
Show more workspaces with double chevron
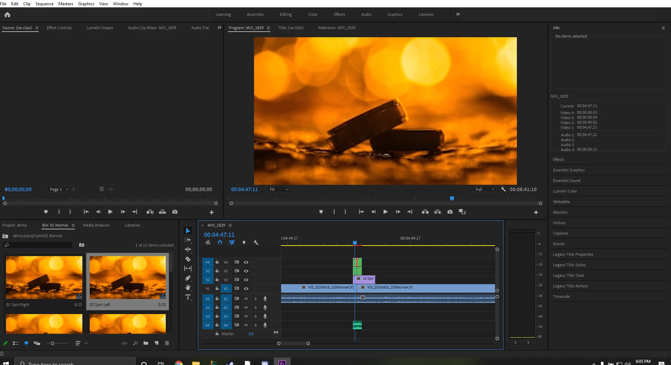click(458, 14)
